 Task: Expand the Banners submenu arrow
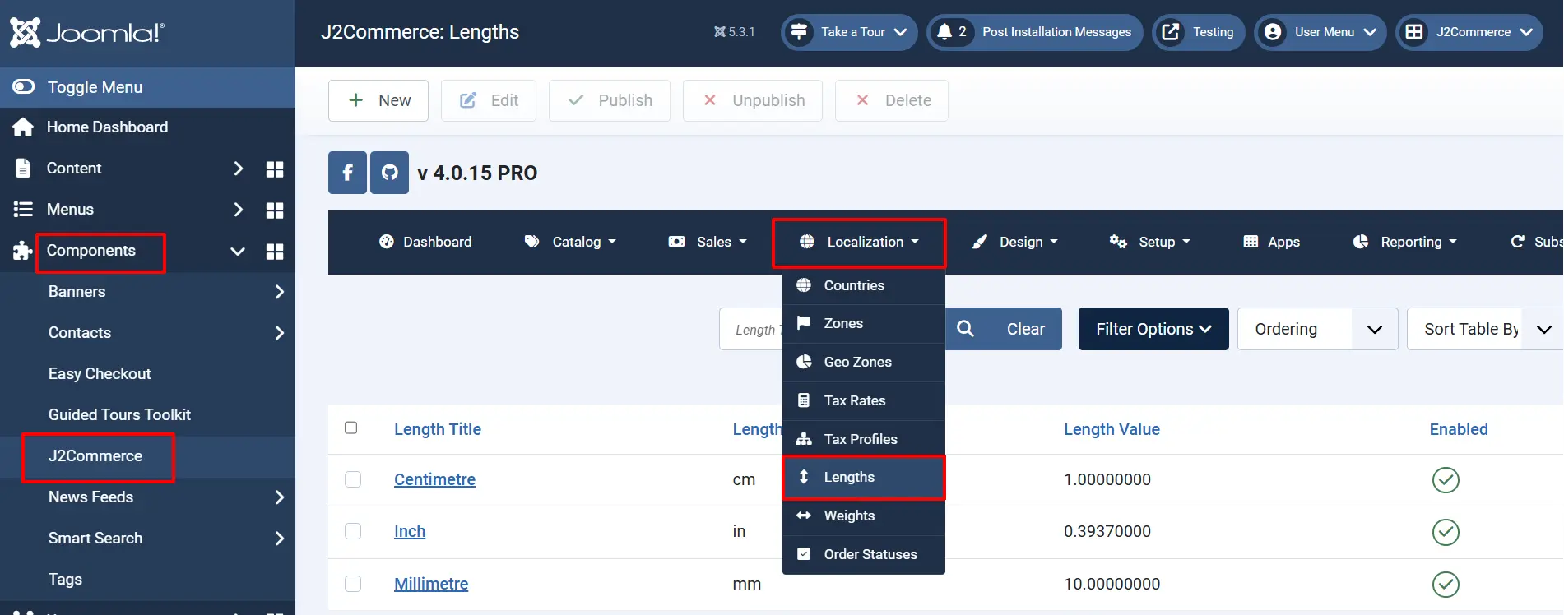tap(280, 292)
